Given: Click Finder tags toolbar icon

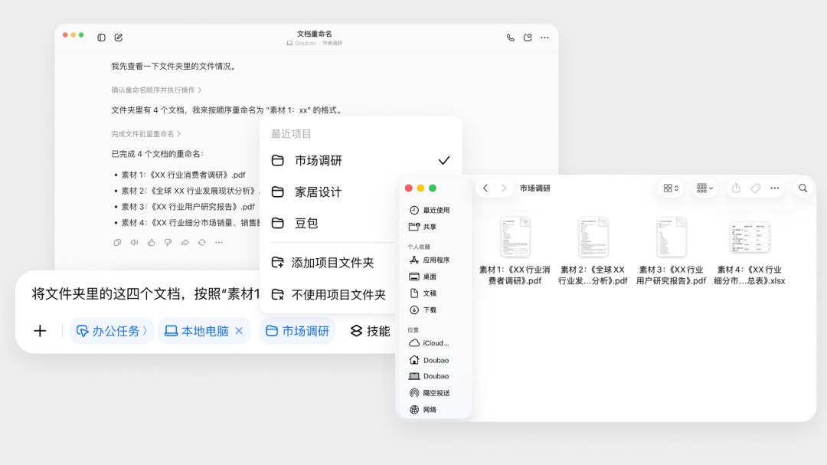Looking at the screenshot, I should coord(756,188).
